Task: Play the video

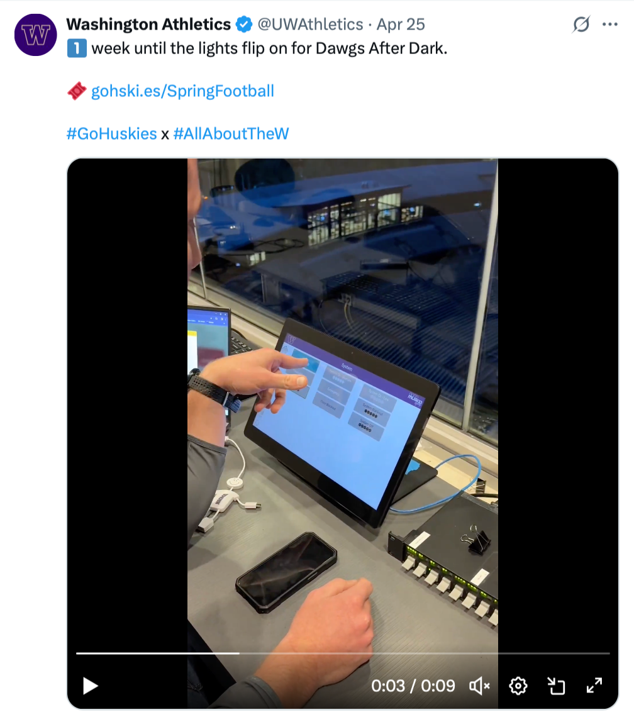Action: tap(90, 686)
